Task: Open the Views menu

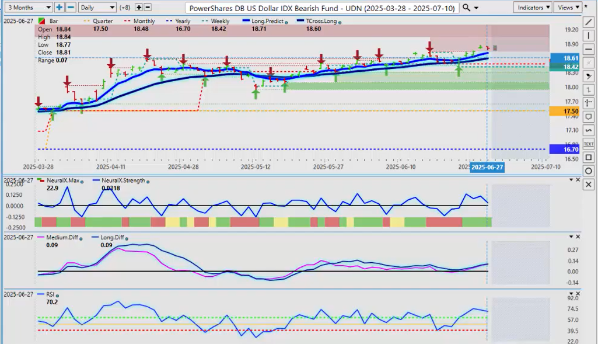Action: 568,8
